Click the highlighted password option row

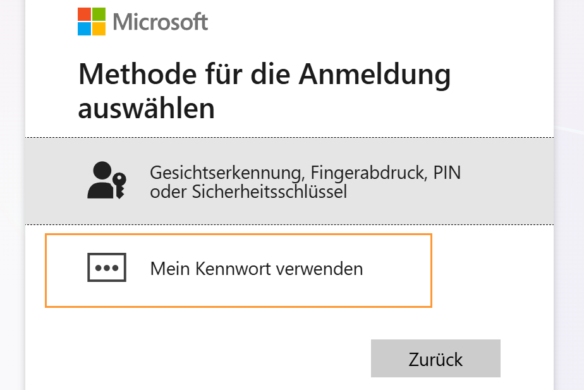click(238, 270)
